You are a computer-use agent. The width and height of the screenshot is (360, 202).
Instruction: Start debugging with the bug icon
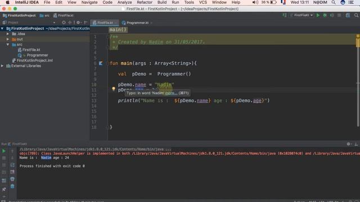click(325, 15)
